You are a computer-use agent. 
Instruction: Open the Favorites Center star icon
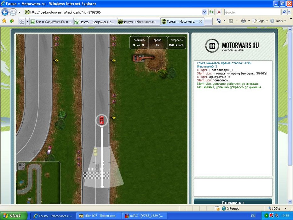(x=4, y=21)
